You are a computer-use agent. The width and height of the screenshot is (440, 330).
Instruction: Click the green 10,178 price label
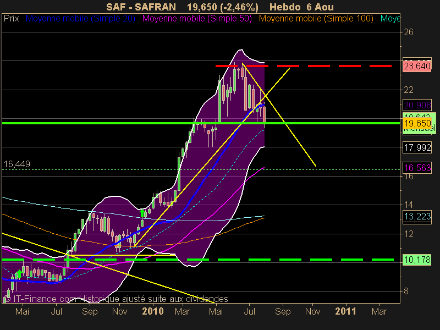pos(417,260)
